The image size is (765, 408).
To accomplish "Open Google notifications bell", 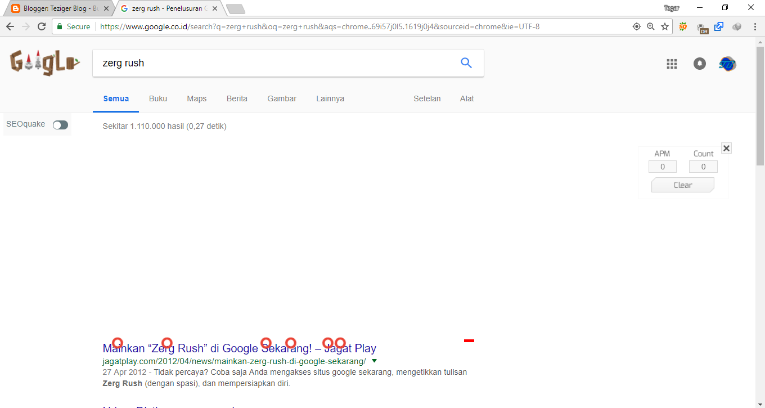I will tap(699, 64).
